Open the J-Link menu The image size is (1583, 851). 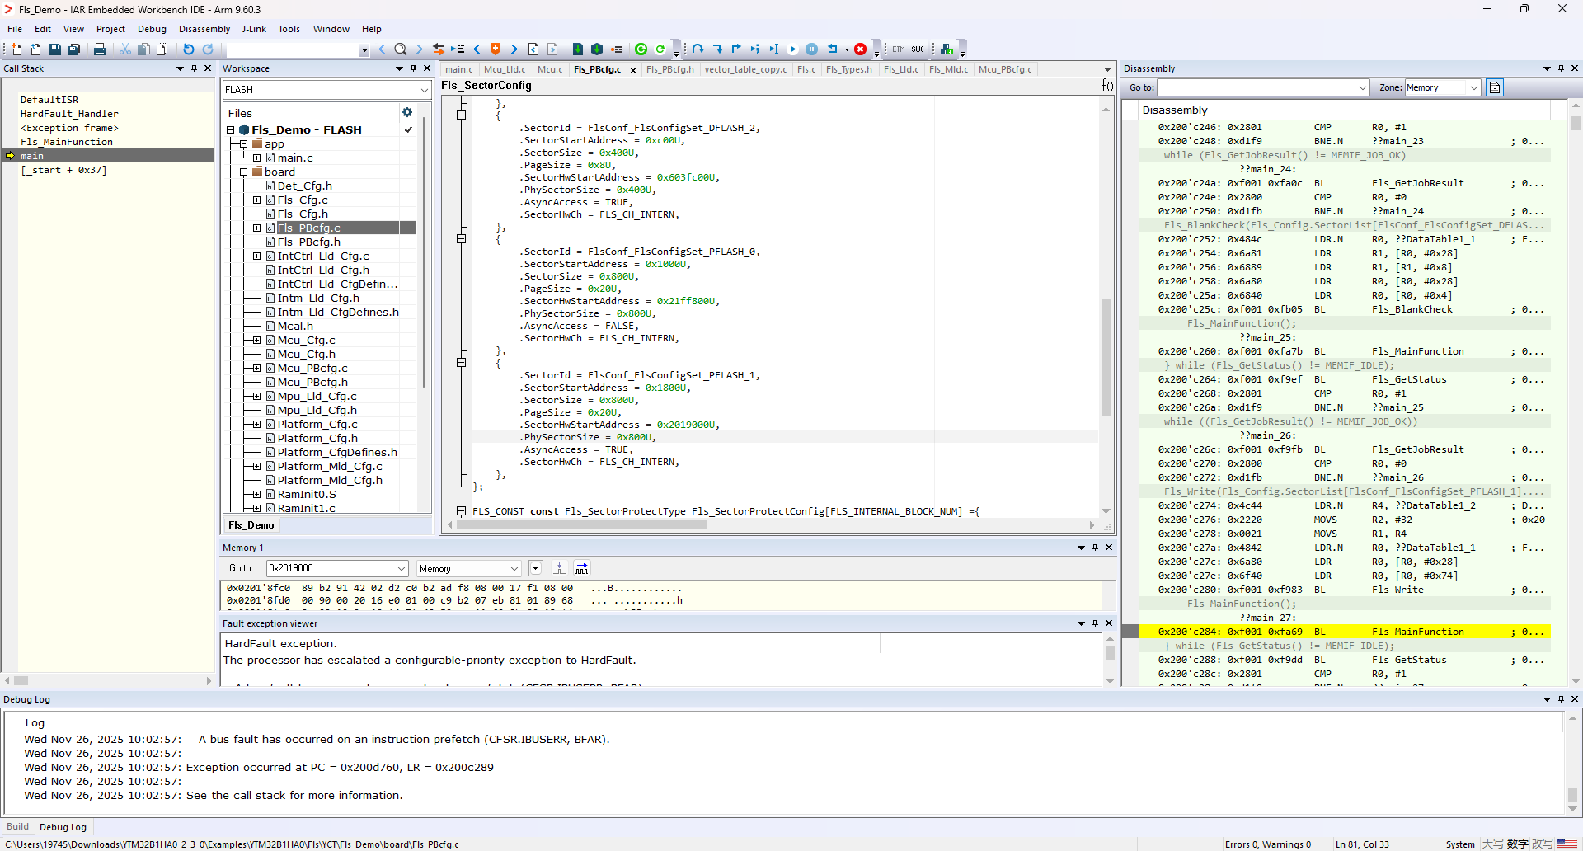(254, 29)
